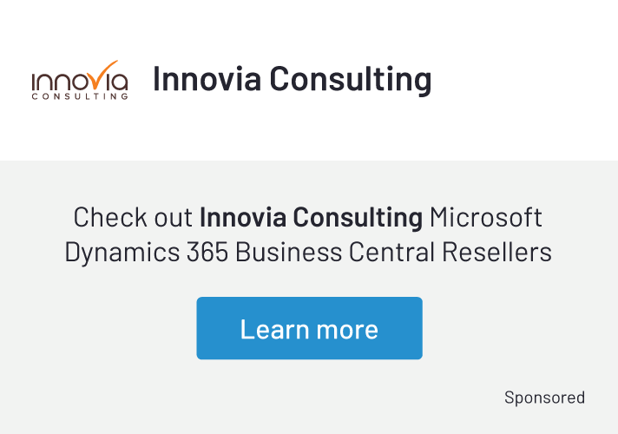Click the word Consulting in the header title
This screenshot has width=618, height=434.
click(x=350, y=79)
